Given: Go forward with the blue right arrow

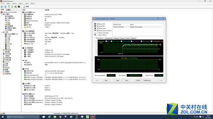Looking at the screenshot, I should pos(5,7).
